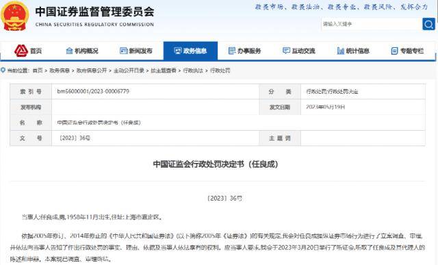The width and height of the screenshot is (438, 265).
Task: Click the blue search magnifier icon
Action: tap(428, 24)
